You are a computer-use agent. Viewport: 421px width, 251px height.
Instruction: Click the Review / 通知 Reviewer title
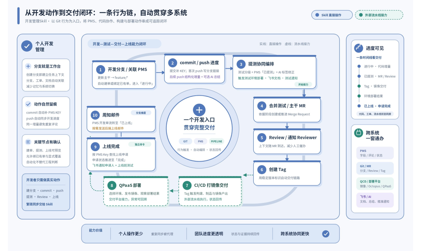(293, 137)
